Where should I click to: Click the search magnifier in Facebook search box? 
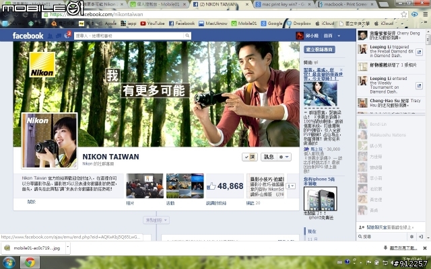click(x=187, y=36)
